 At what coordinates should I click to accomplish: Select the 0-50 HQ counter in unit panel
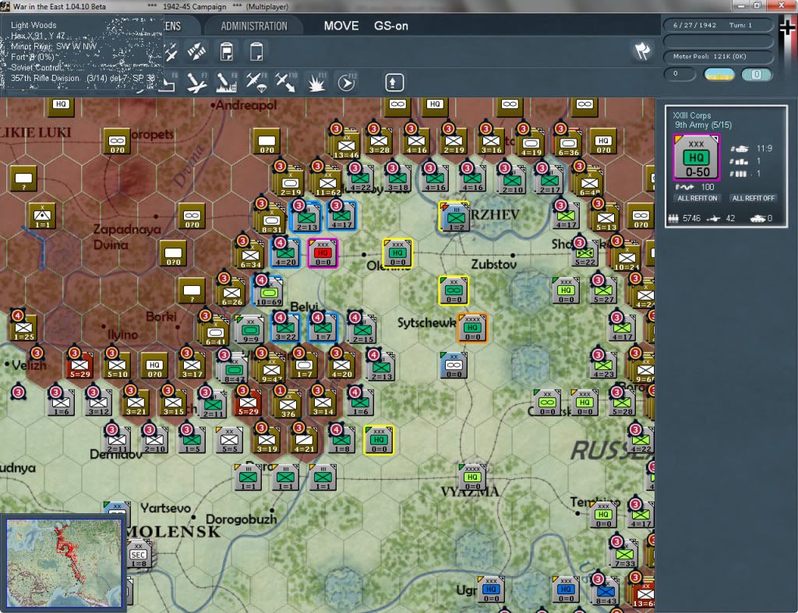pos(696,157)
